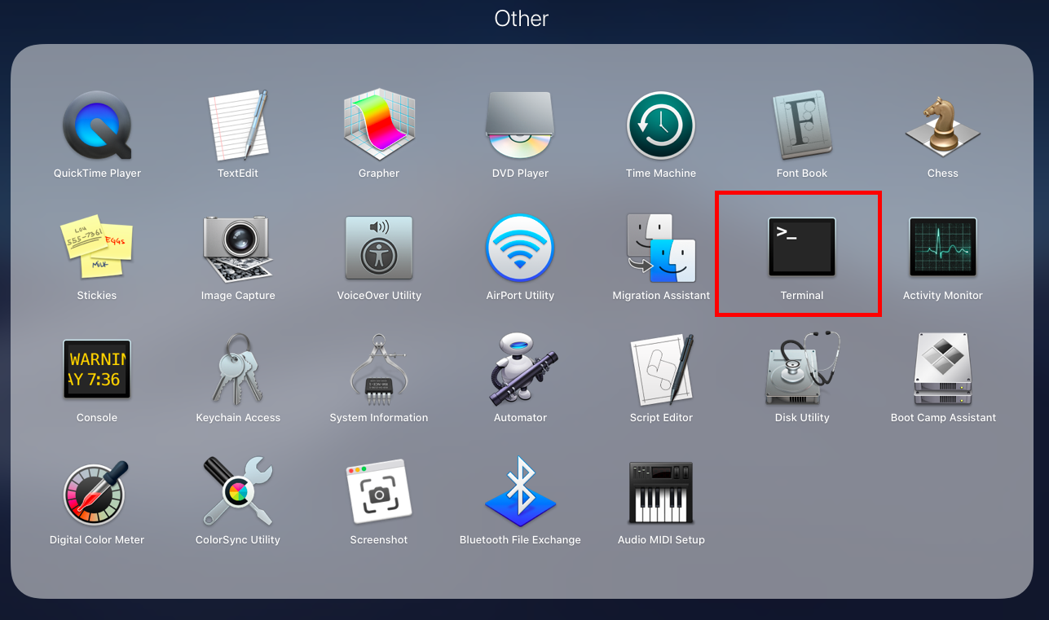
Task: Launch Migration Assistant
Action: pos(661,248)
